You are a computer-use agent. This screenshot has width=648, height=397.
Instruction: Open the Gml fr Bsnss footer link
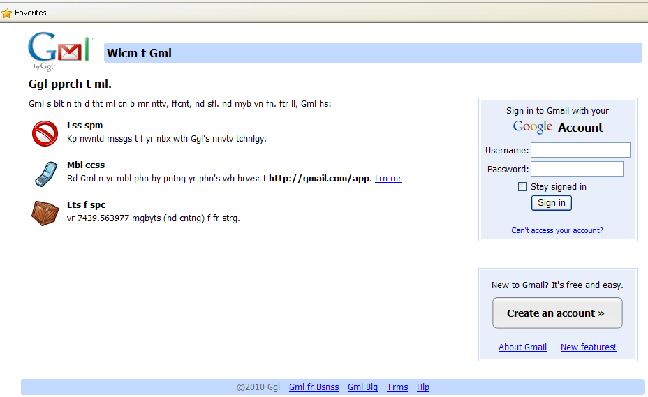pyautogui.click(x=314, y=387)
